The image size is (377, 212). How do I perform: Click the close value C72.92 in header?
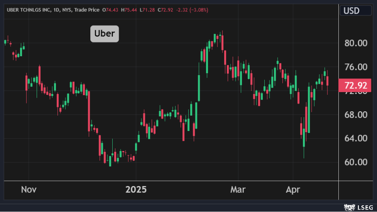point(166,9)
